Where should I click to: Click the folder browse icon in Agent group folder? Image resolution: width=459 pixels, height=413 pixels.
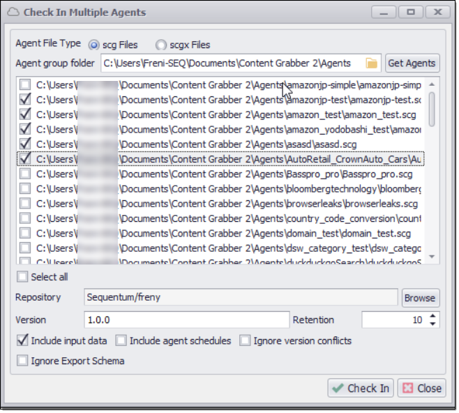click(x=372, y=63)
